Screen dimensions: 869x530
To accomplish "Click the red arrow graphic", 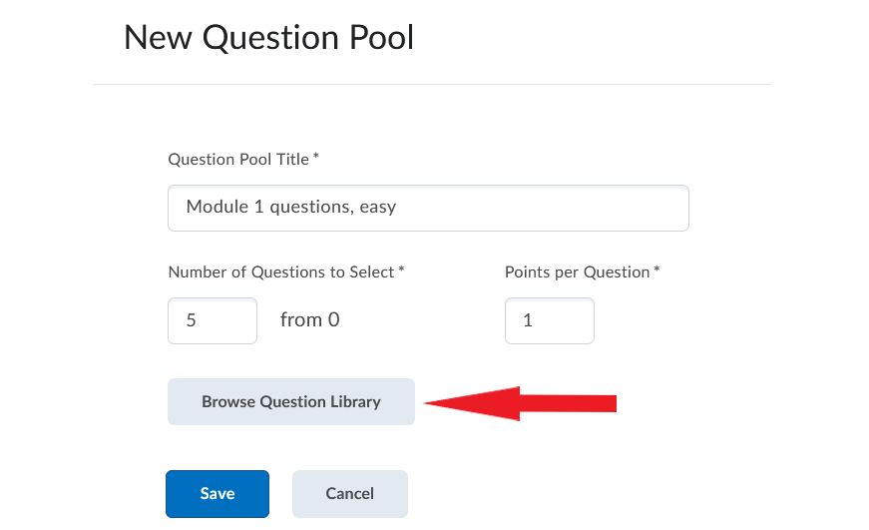I will pos(520,403).
